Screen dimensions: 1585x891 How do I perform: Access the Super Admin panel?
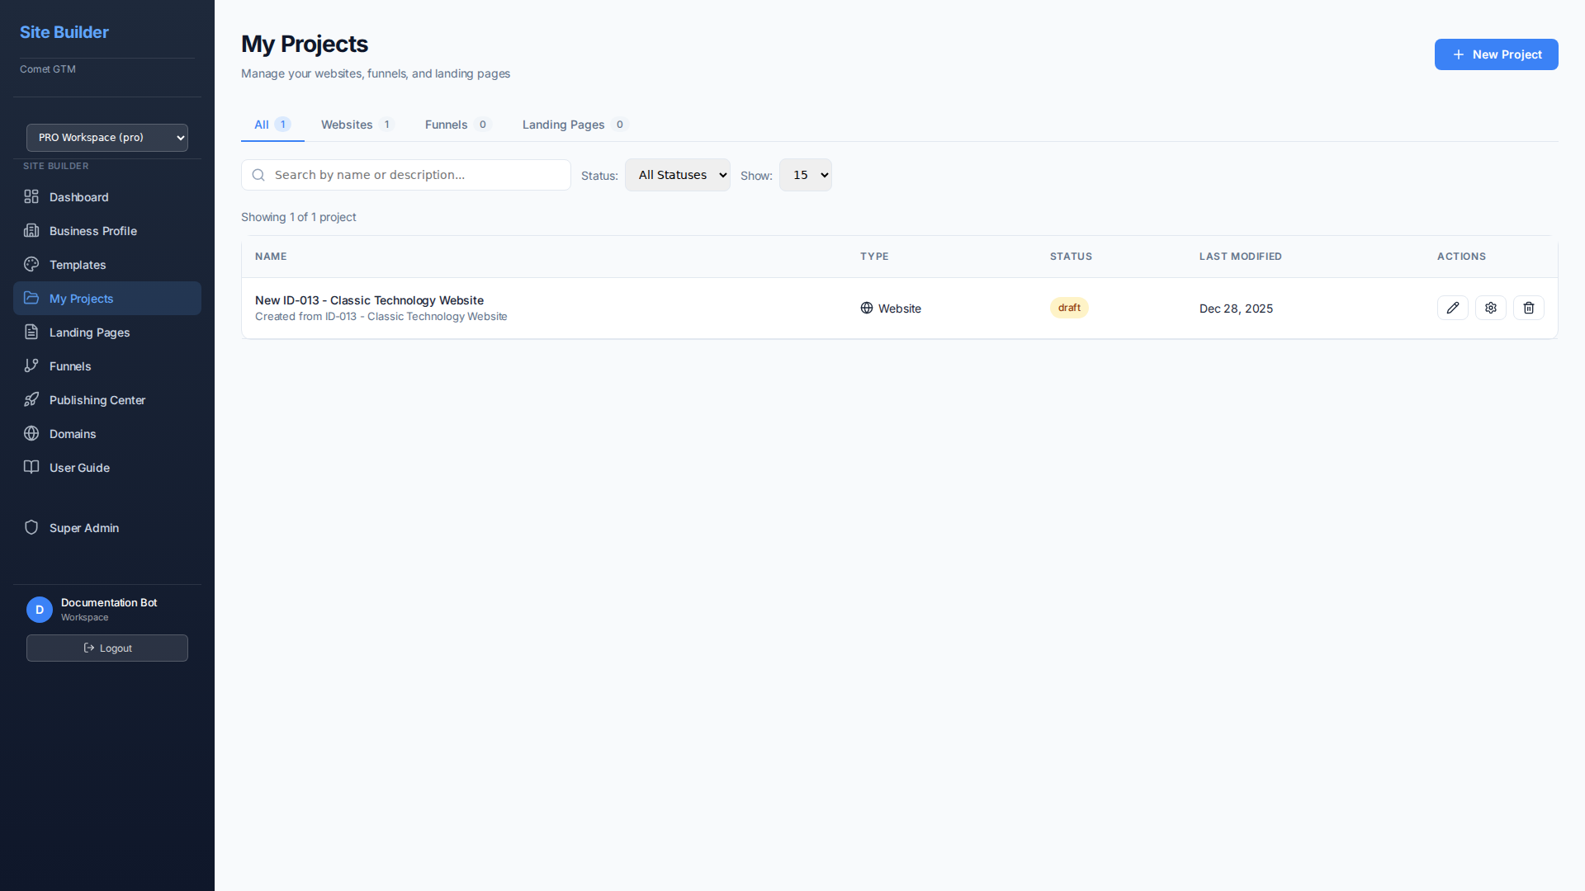[83, 528]
